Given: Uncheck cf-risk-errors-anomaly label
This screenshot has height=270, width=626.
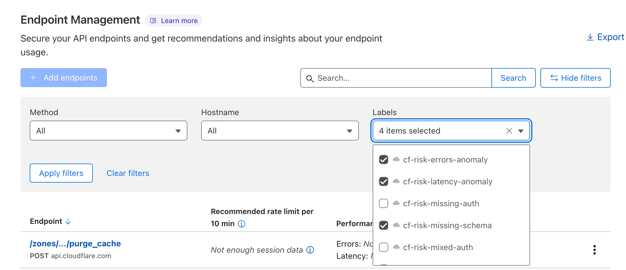Looking at the screenshot, I should [384, 160].
